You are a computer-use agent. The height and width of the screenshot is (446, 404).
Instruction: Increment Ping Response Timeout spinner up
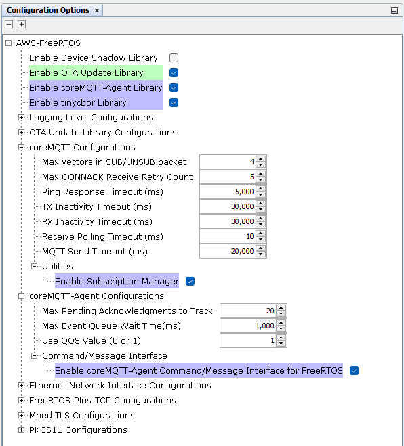[x=261, y=189]
